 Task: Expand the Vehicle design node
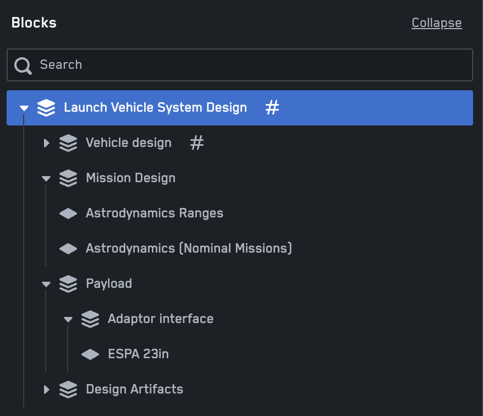click(47, 143)
